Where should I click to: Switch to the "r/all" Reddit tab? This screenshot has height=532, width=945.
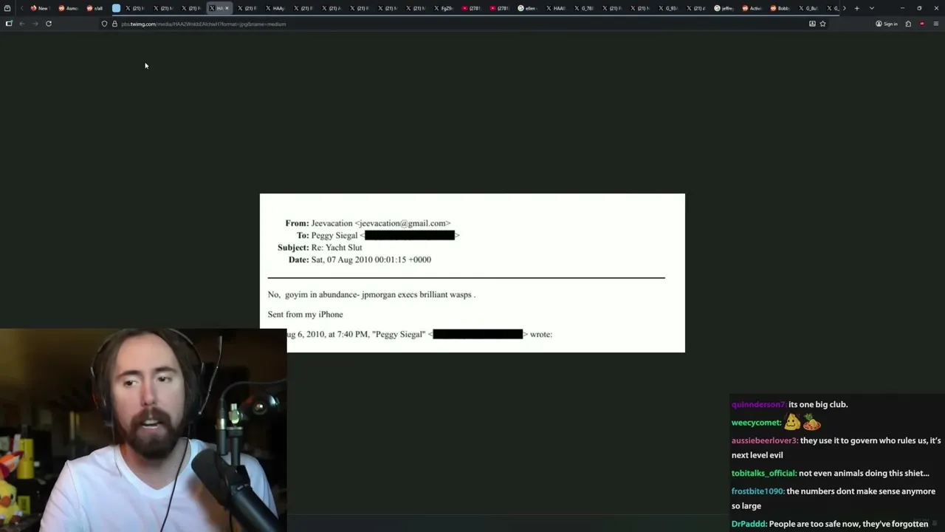[x=95, y=8]
